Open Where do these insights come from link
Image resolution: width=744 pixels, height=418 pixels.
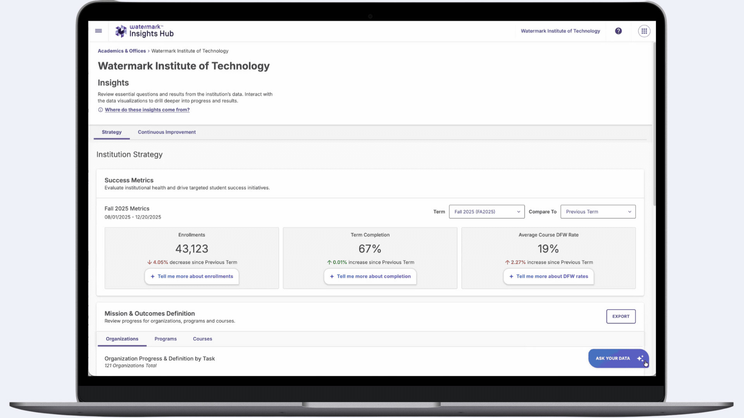click(147, 110)
